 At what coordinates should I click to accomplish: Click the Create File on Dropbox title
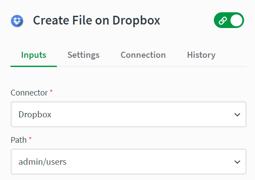click(97, 20)
